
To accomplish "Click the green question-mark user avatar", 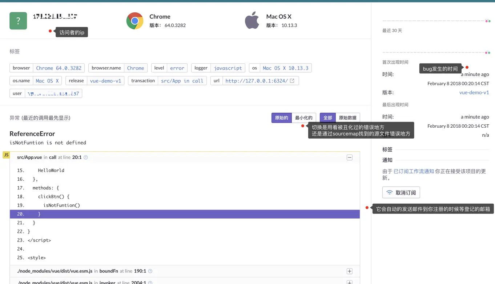I will tap(18, 21).
